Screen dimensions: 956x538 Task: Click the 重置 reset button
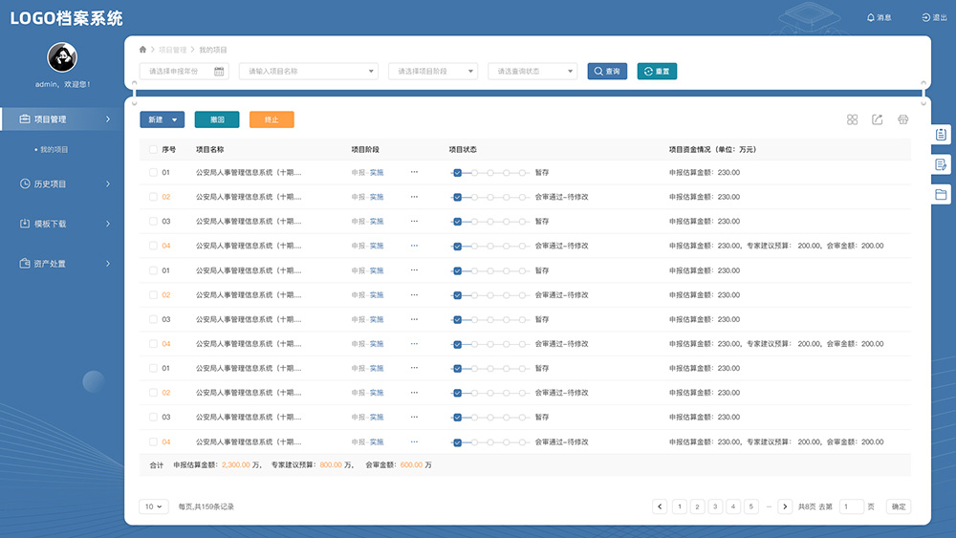click(658, 72)
